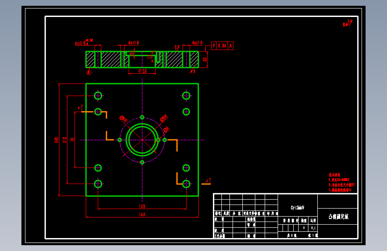This screenshot has height=251, width=387.
Task: Select the circled datum A symbol
Action: 89,72
